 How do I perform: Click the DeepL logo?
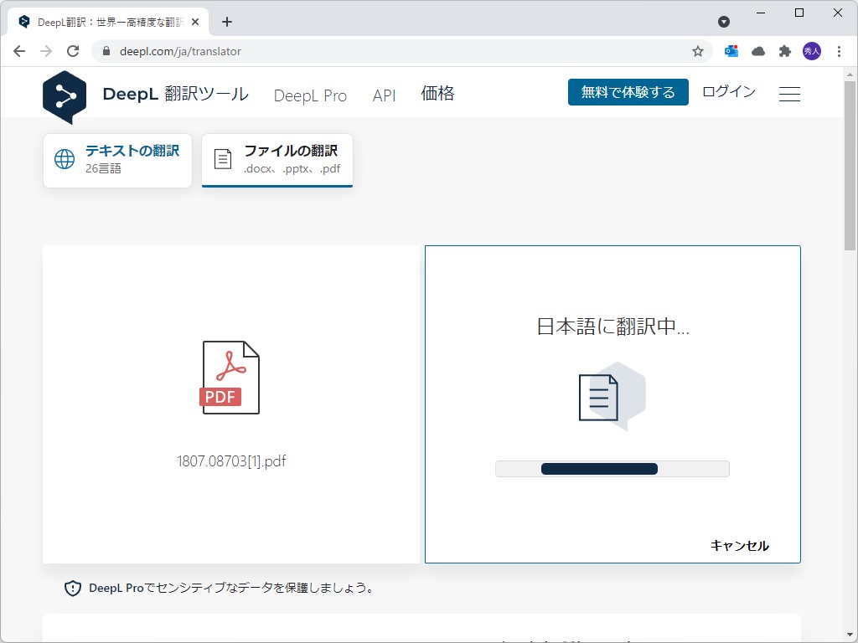tap(65, 96)
